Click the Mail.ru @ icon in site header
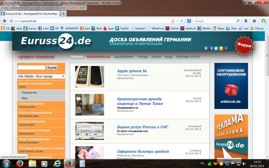This screenshot has height=168, width=269. pyautogui.click(x=226, y=49)
